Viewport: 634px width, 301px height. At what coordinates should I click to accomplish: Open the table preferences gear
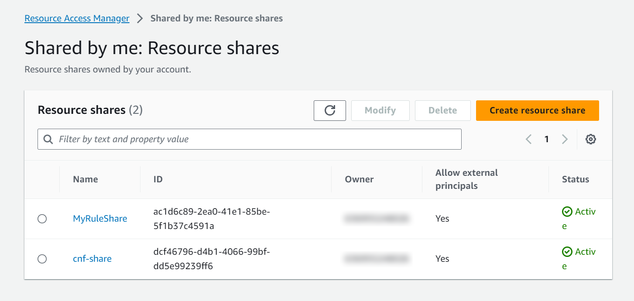click(591, 139)
